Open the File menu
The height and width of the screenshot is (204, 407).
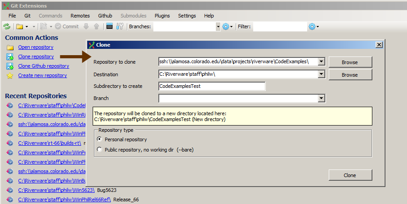(12, 16)
